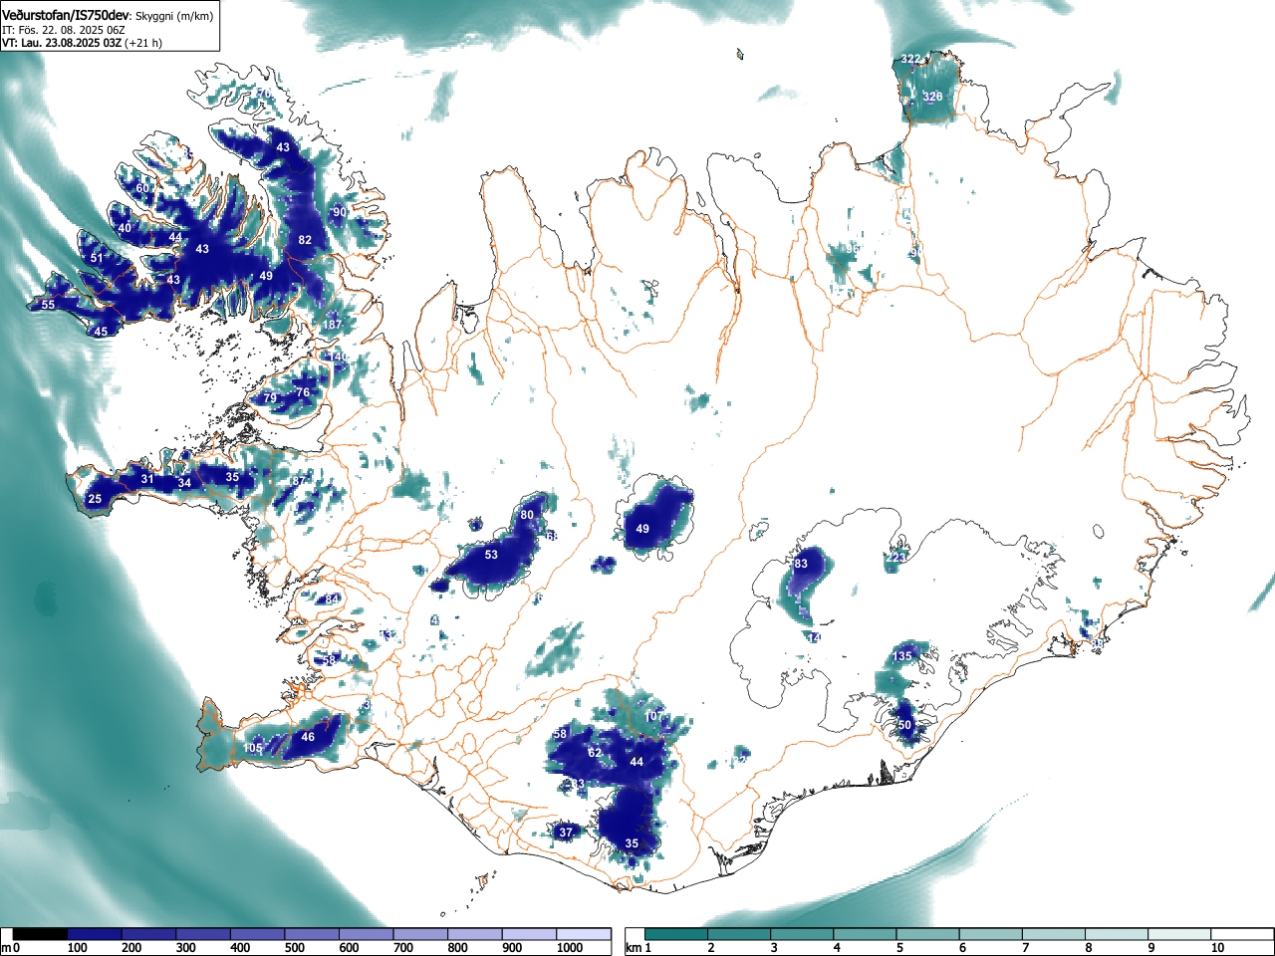Click the visibility value 82 in Westfjords
This screenshot has width=1275, height=956.
pyautogui.click(x=305, y=240)
